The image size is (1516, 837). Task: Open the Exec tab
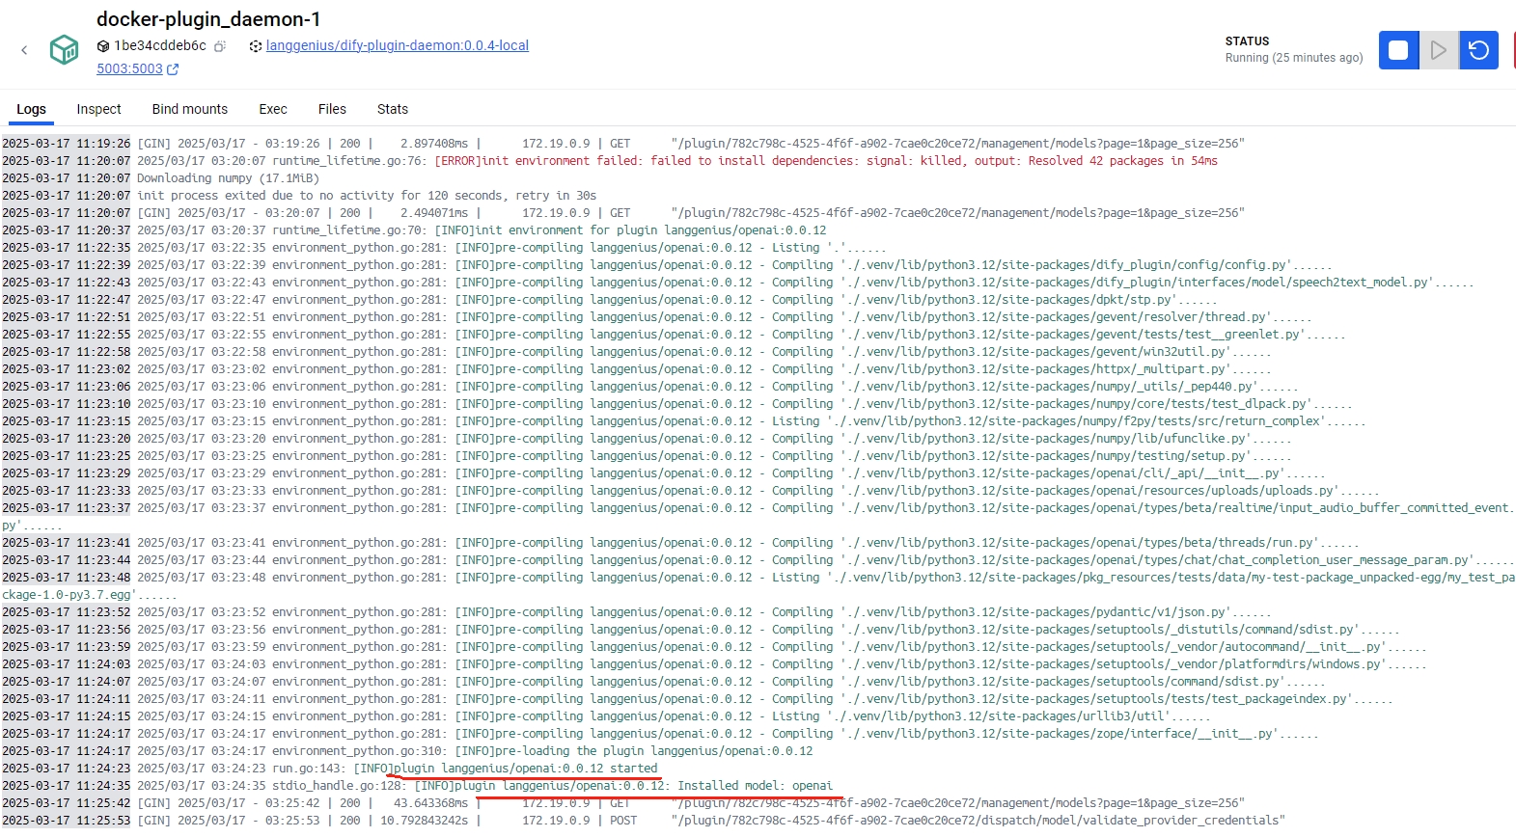point(273,109)
